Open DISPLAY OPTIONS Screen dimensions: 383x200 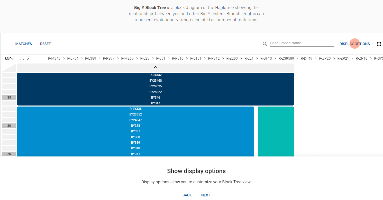354,44
